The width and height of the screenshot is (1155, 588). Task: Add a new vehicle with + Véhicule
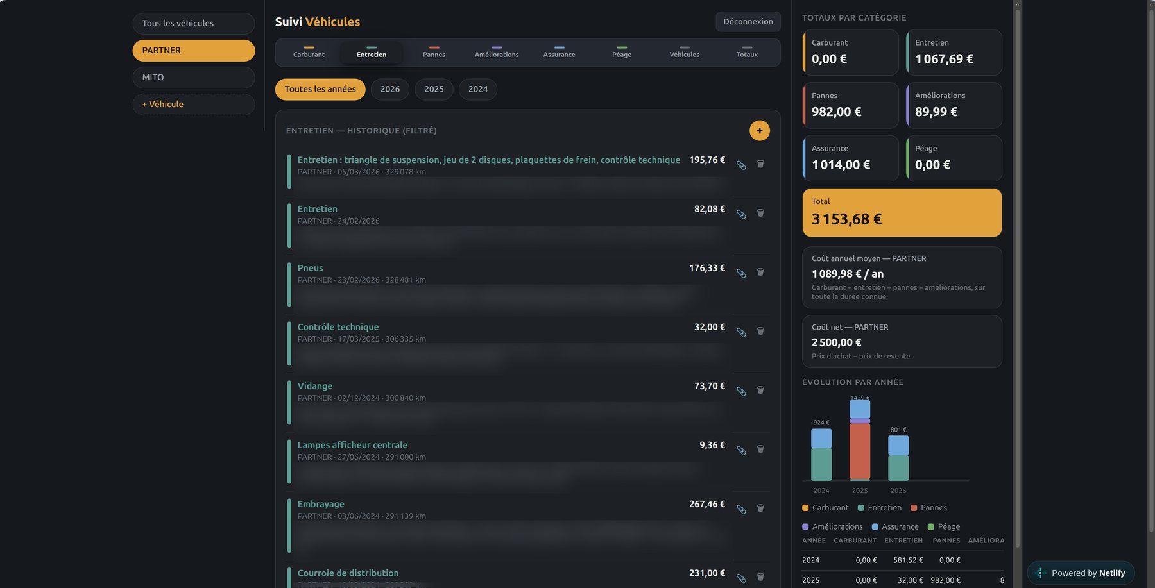pyautogui.click(x=194, y=104)
